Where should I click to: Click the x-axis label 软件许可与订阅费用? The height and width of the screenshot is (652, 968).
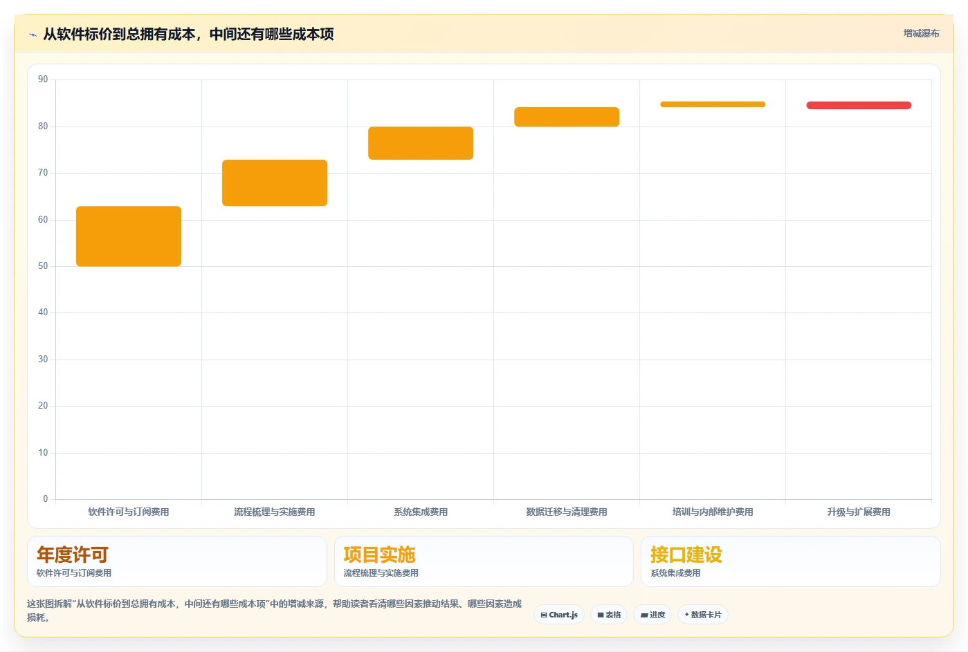pyautogui.click(x=129, y=512)
